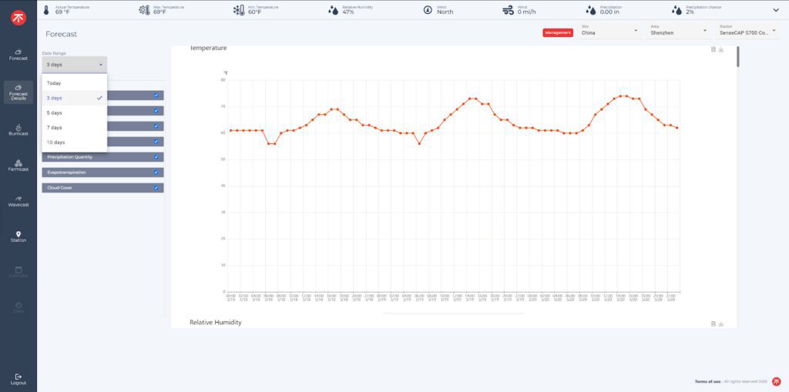The height and width of the screenshot is (392, 789).
Task: Uncheck the Cloud Cover checkbox
Action: pos(156,188)
